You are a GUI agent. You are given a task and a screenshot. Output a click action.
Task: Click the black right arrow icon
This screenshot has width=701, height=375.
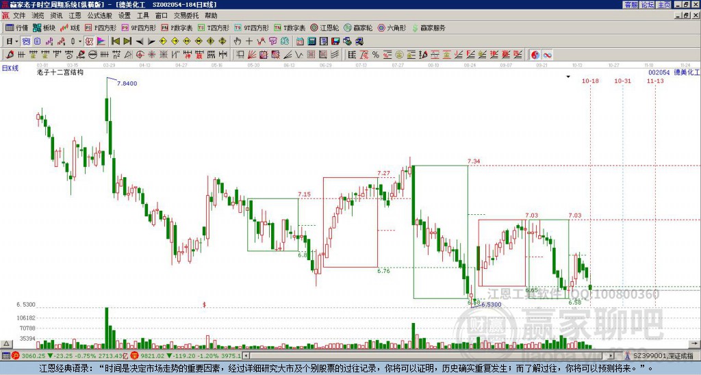[151, 41]
